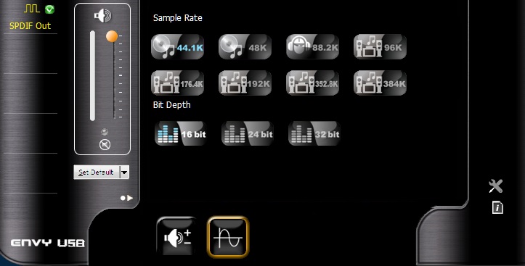This screenshot has width=525, height=266.
Task: Select 16 bit depth
Action: (x=181, y=133)
